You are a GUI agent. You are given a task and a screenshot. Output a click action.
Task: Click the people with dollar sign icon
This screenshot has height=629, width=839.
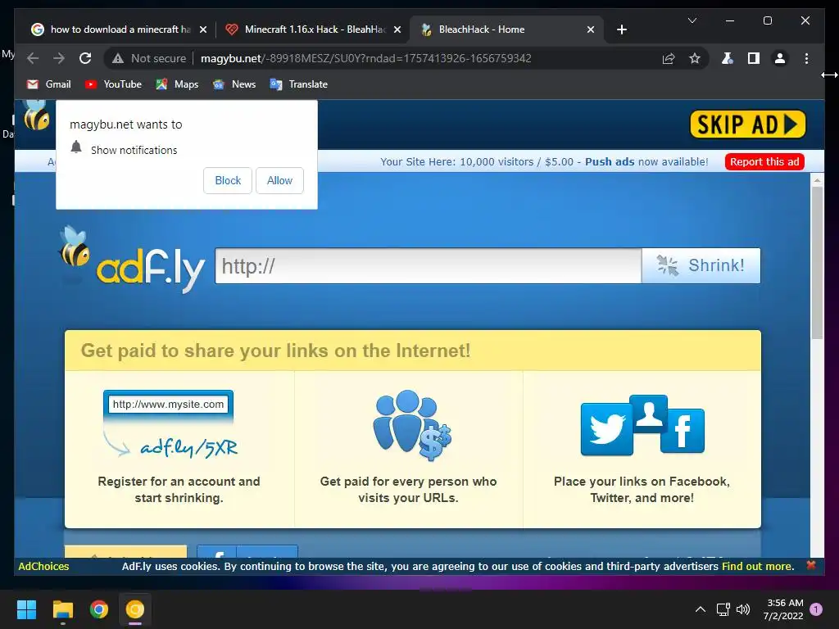coord(411,425)
